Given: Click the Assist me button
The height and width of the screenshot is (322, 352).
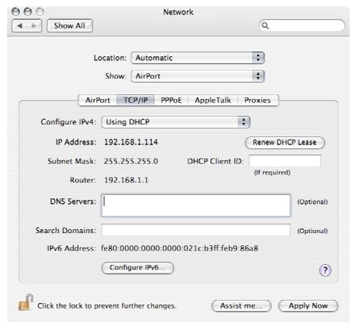Looking at the screenshot, I should [242, 306].
